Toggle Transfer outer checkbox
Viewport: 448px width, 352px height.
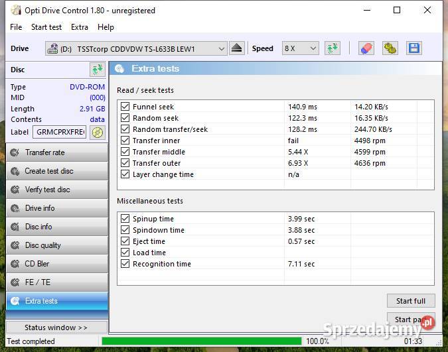[125, 163]
